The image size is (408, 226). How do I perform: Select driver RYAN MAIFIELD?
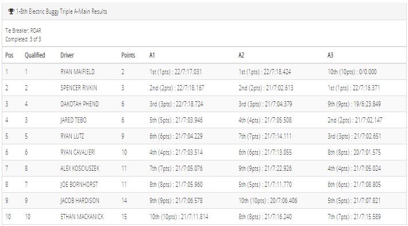tap(77, 72)
